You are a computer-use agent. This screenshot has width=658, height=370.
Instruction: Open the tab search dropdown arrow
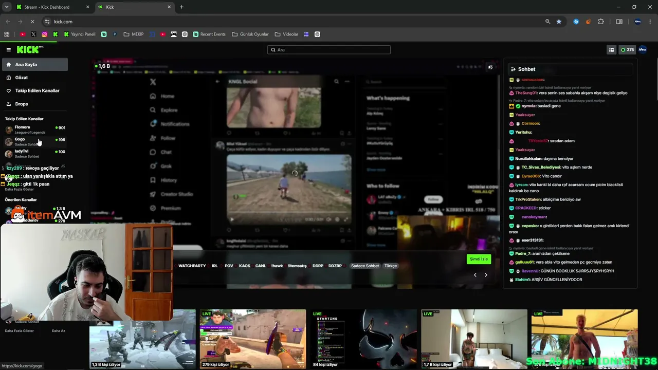tap(7, 7)
